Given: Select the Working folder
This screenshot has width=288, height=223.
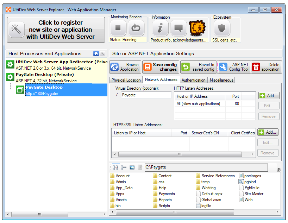Looking at the screenshot, I should tap(206, 188).
